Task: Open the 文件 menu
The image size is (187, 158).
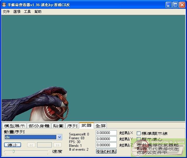Action: pos(6,12)
